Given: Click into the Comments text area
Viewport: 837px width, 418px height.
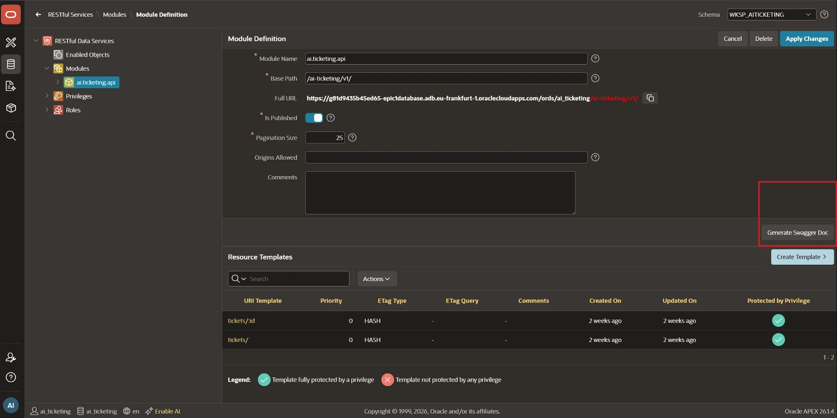Looking at the screenshot, I should click(x=440, y=193).
